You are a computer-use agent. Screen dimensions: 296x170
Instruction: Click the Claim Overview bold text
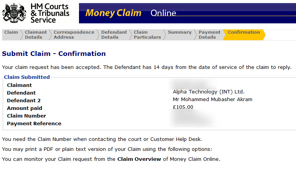139,159
